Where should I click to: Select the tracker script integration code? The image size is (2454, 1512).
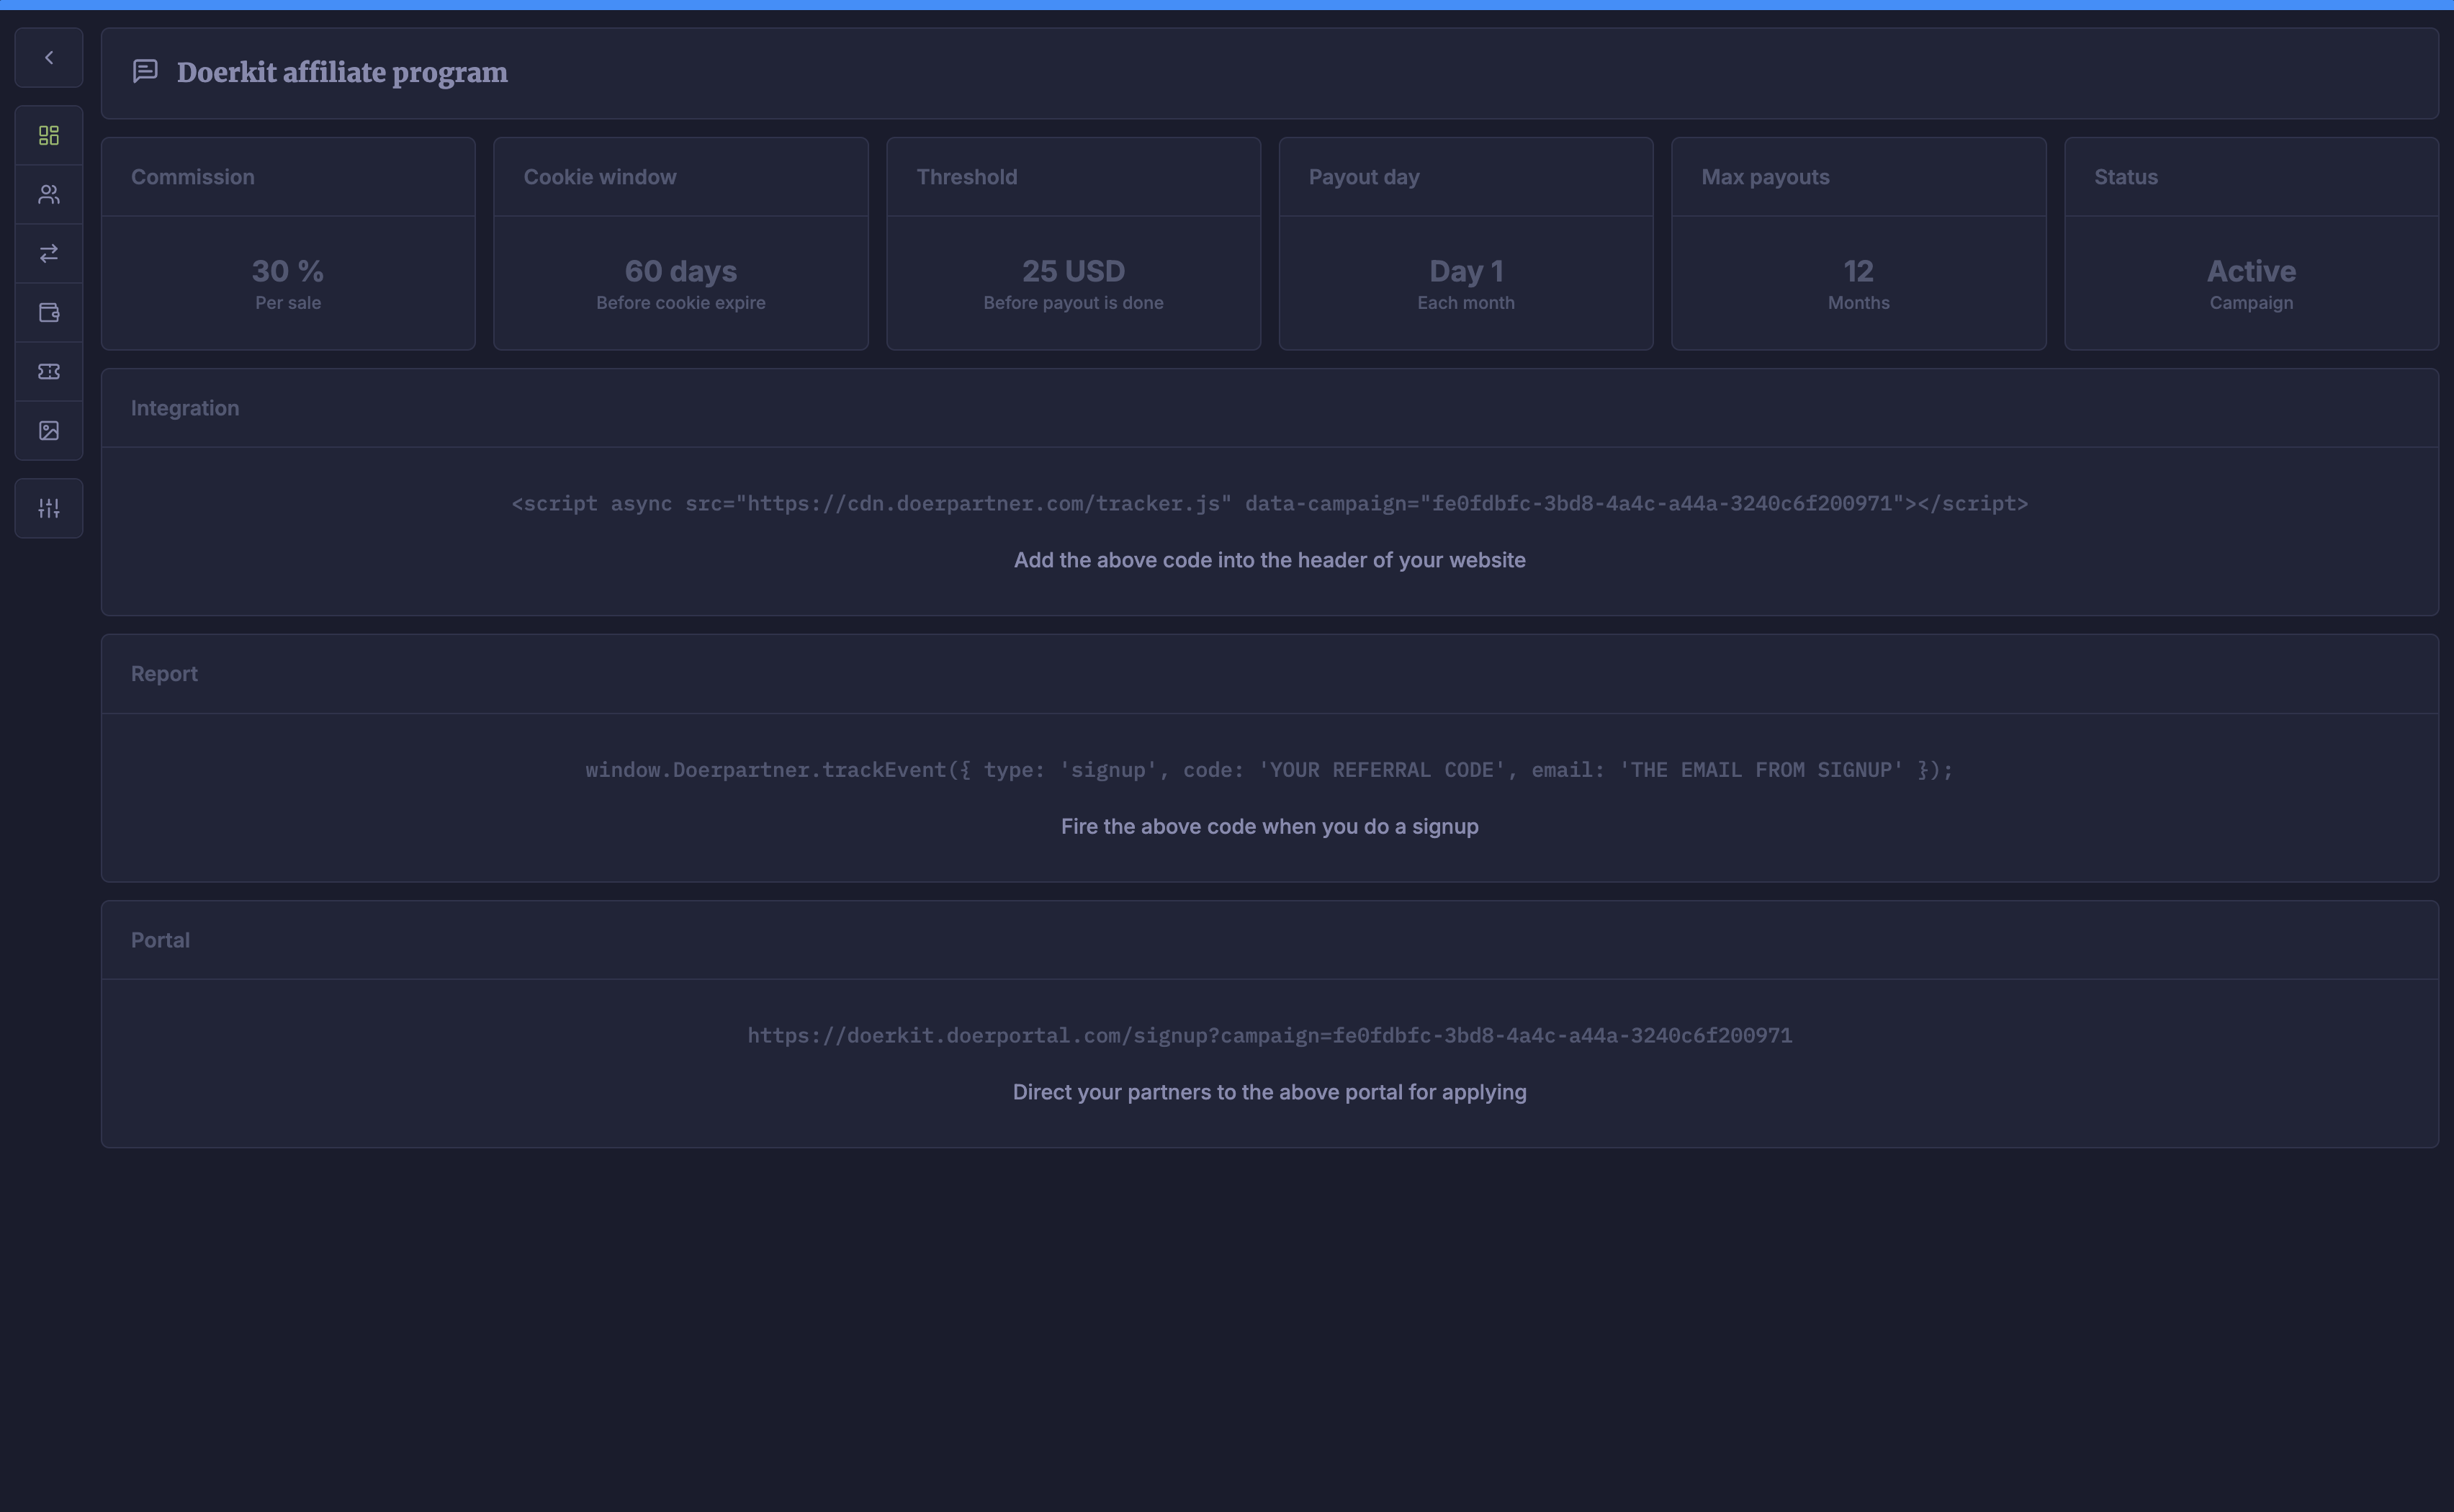[x=1269, y=504]
